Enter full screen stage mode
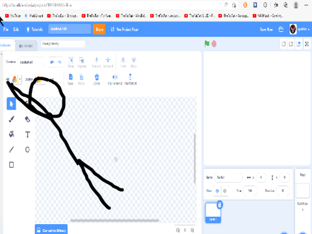Screen dimensions: 312x234 click(307, 44)
